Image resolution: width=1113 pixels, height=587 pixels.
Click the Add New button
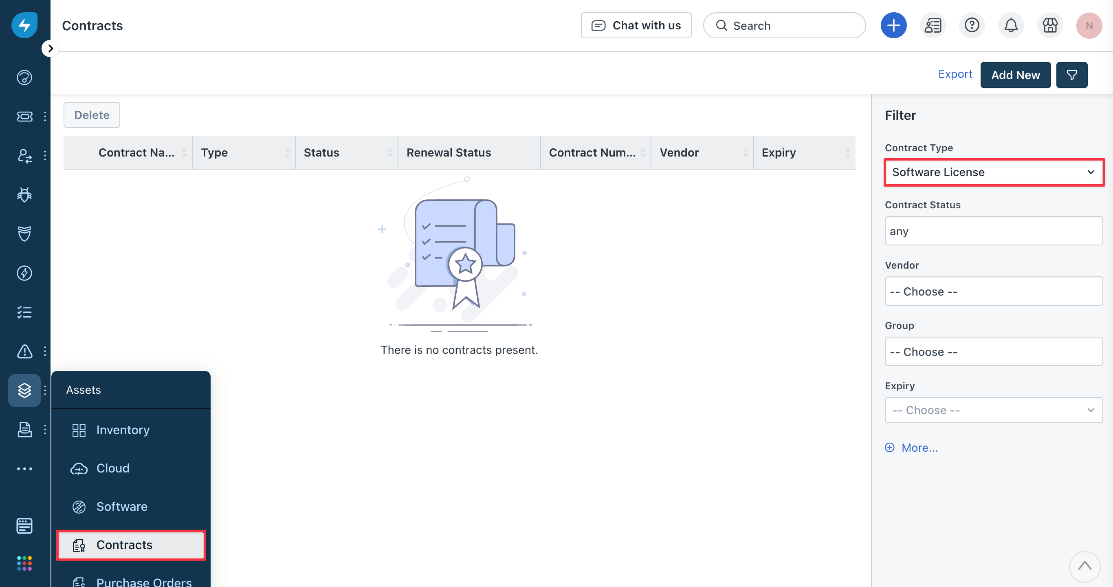point(1015,75)
